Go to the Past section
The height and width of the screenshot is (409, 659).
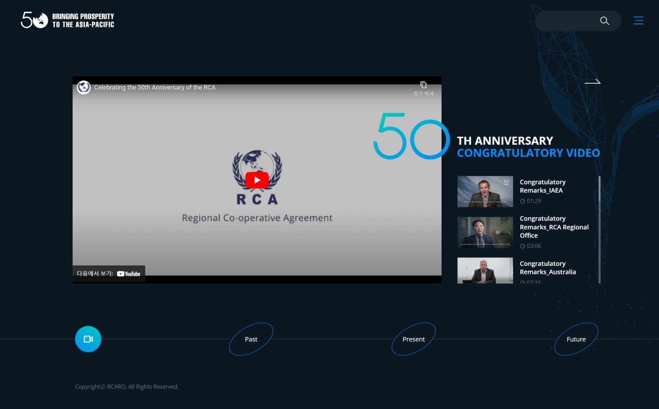point(251,339)
